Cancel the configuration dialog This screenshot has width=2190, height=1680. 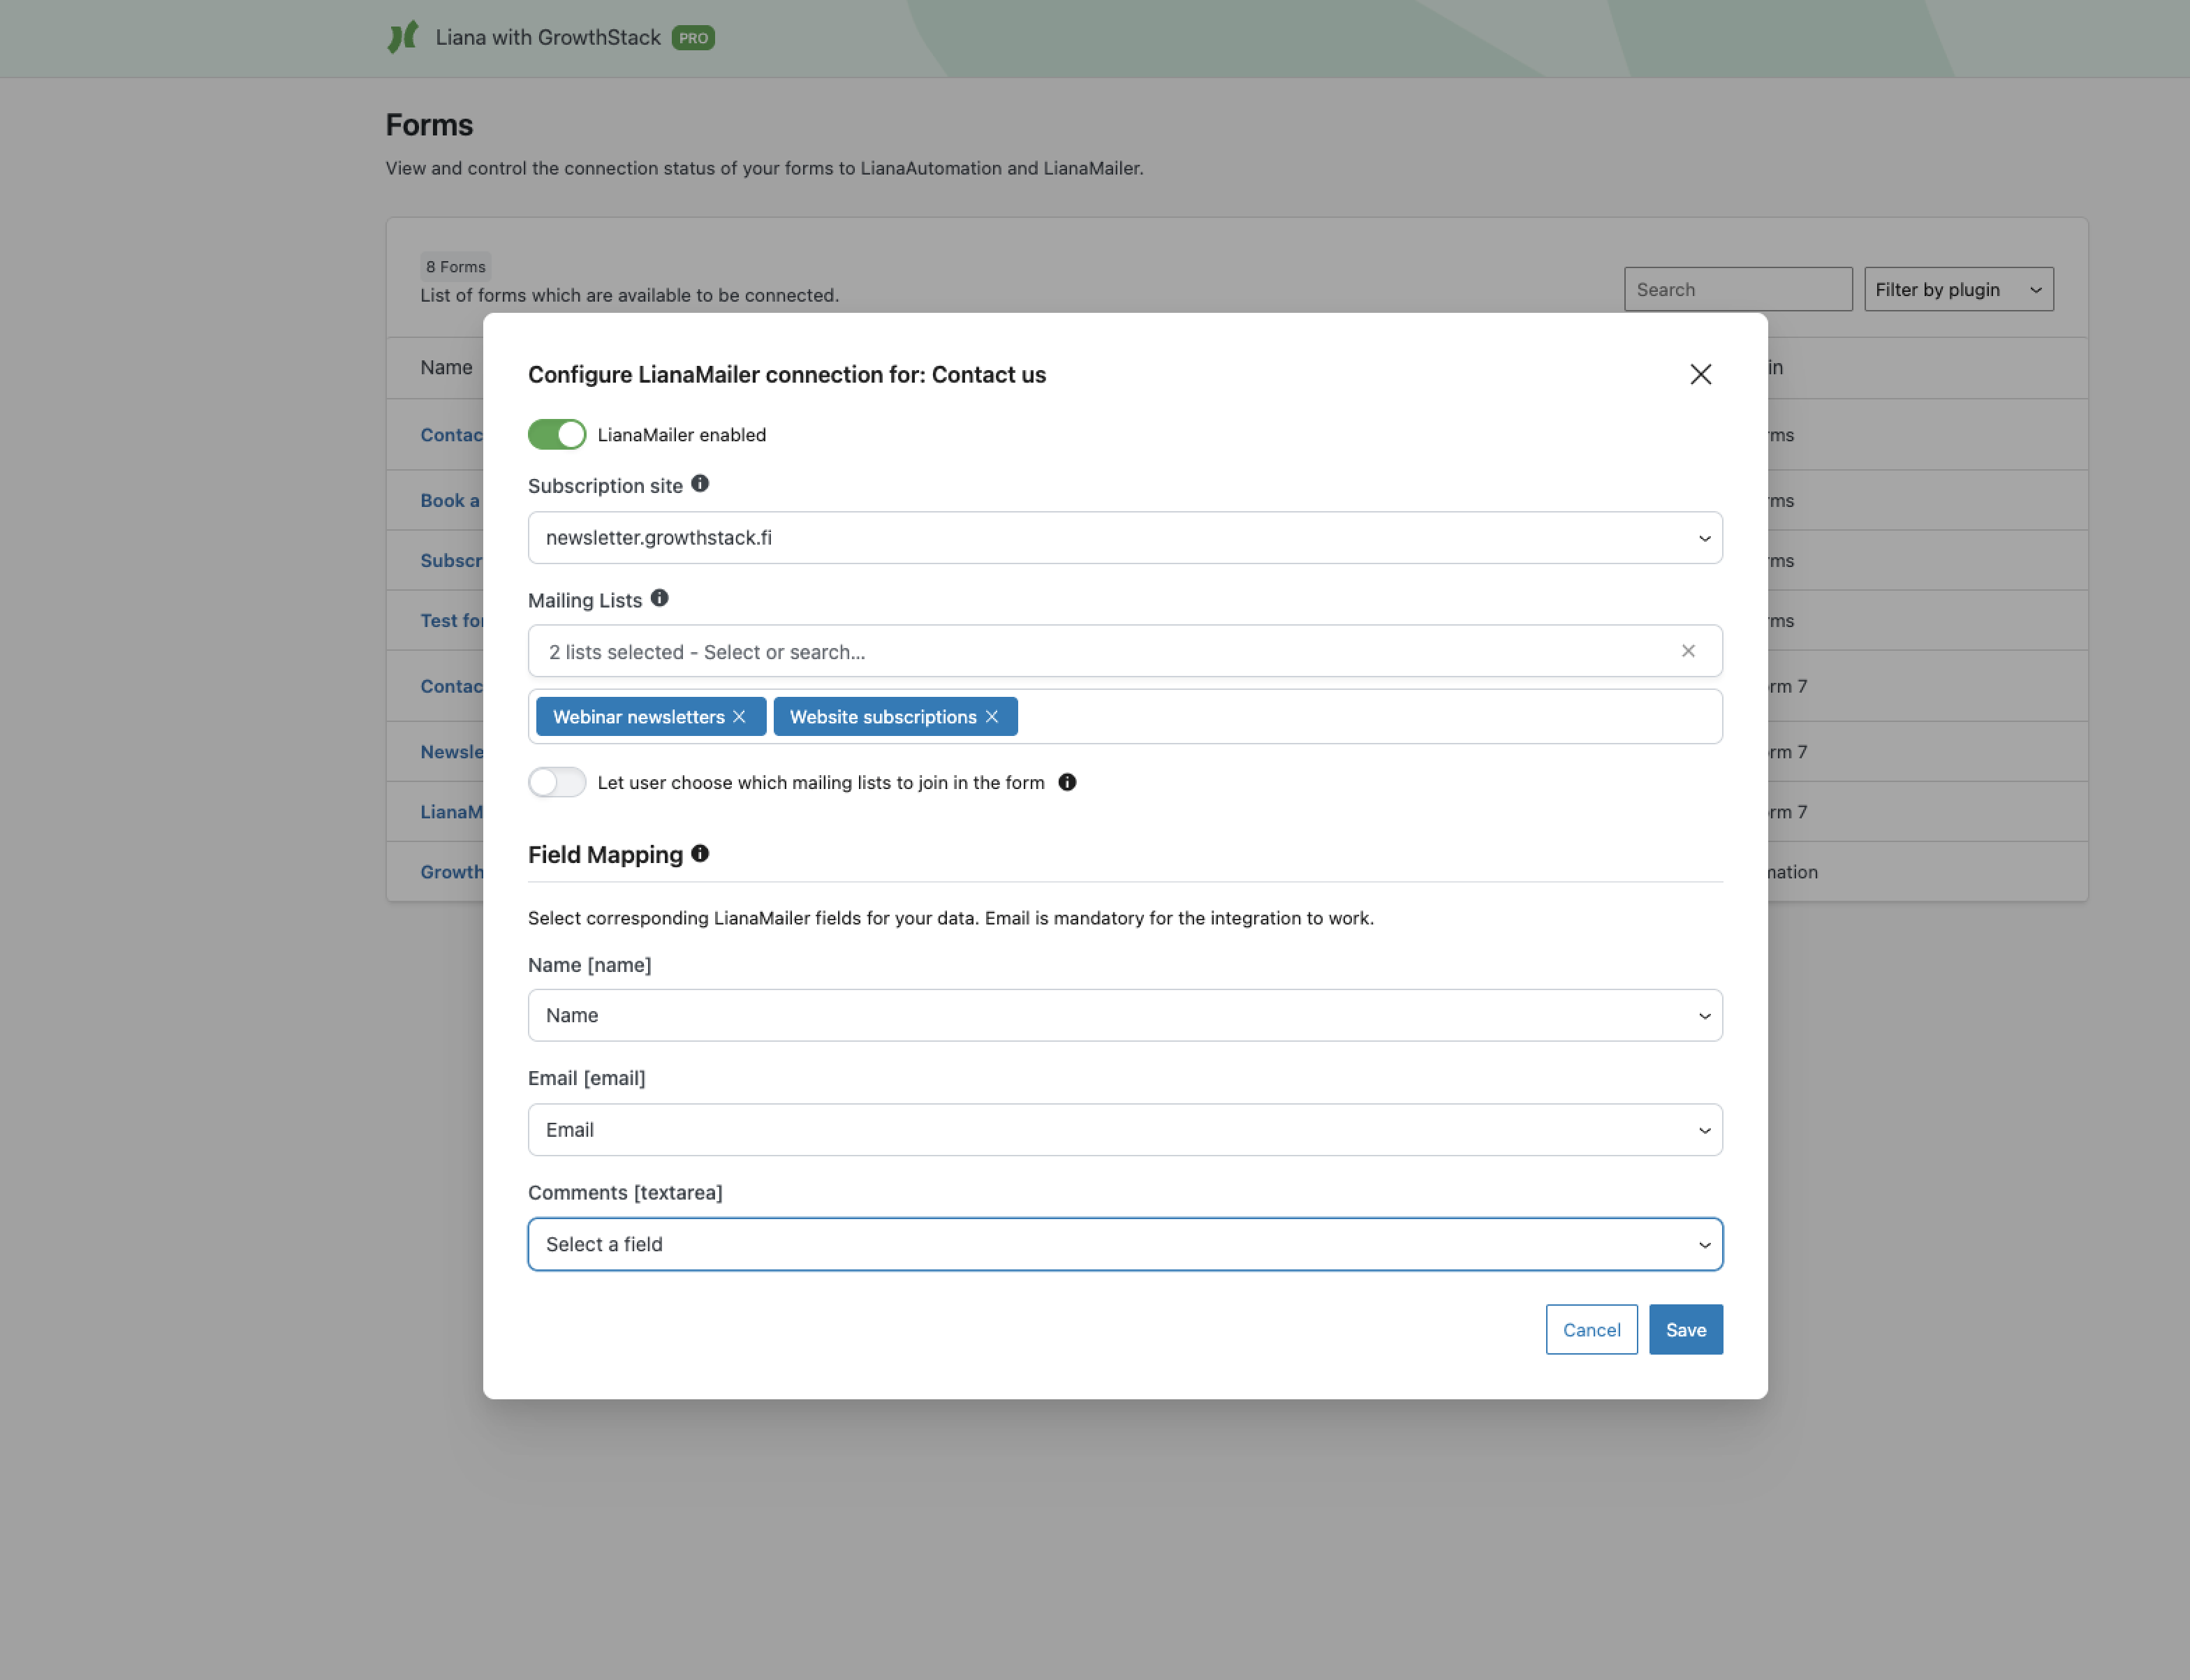(1591, 1329)
